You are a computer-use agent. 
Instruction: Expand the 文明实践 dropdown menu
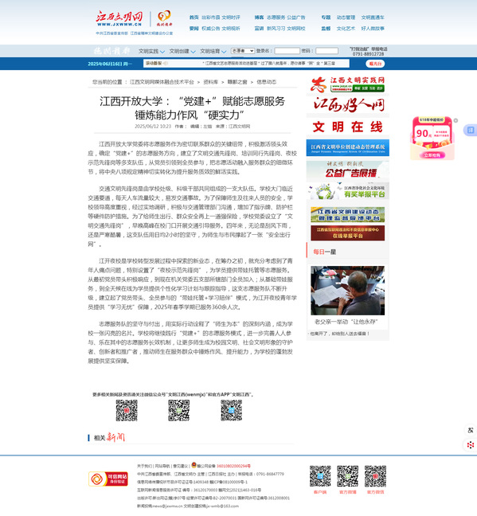pos(151,51)
